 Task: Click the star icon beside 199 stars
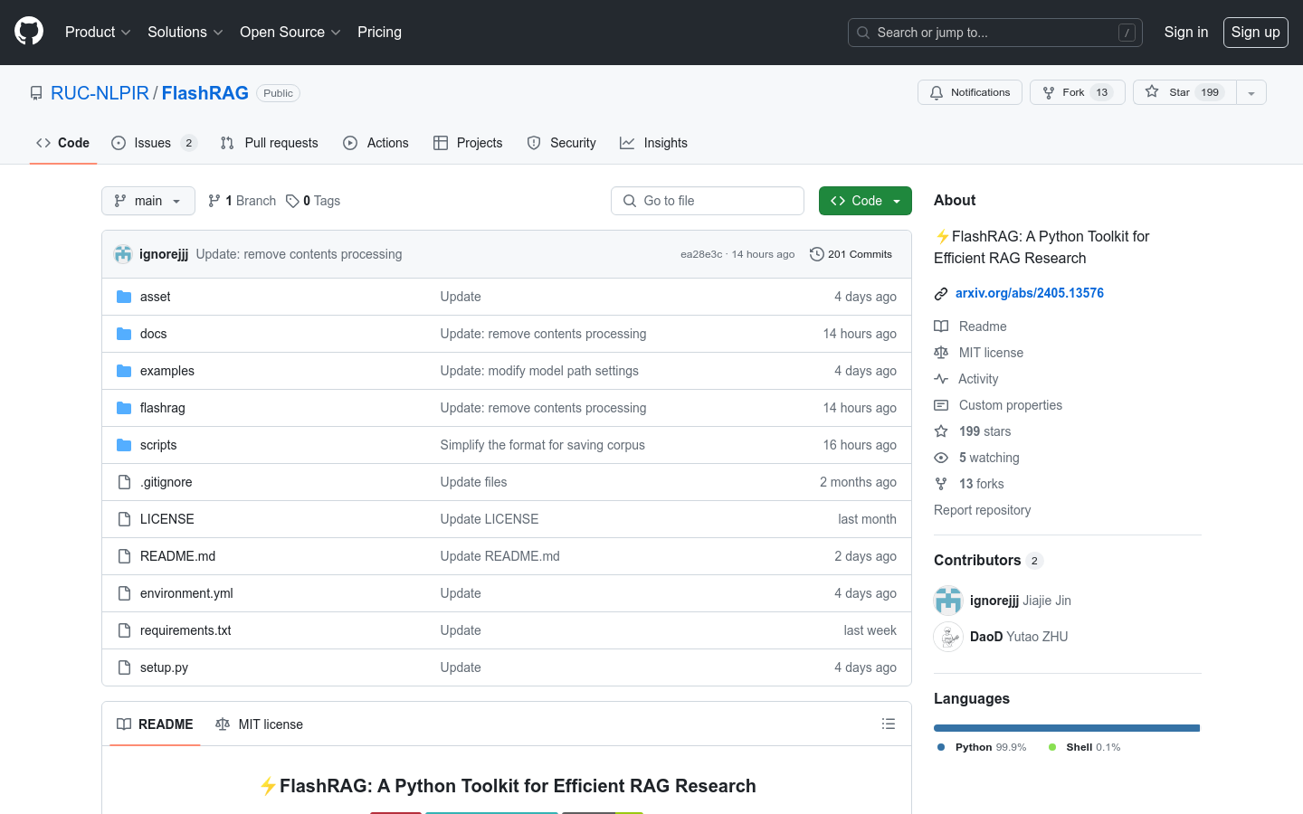click(941, 431)
